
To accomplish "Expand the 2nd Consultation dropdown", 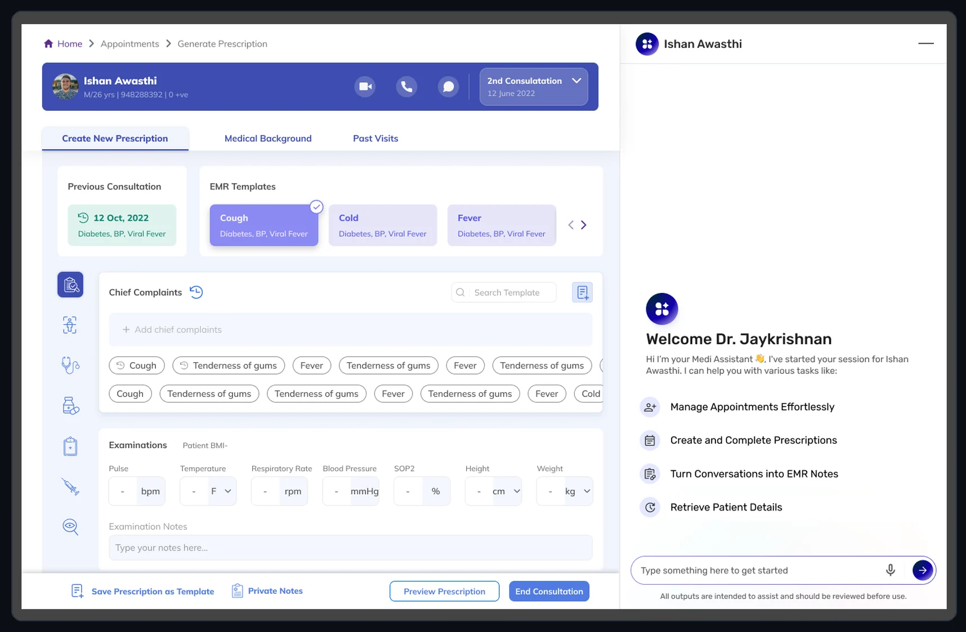I will pyautogui.click(x=534, y=87).
